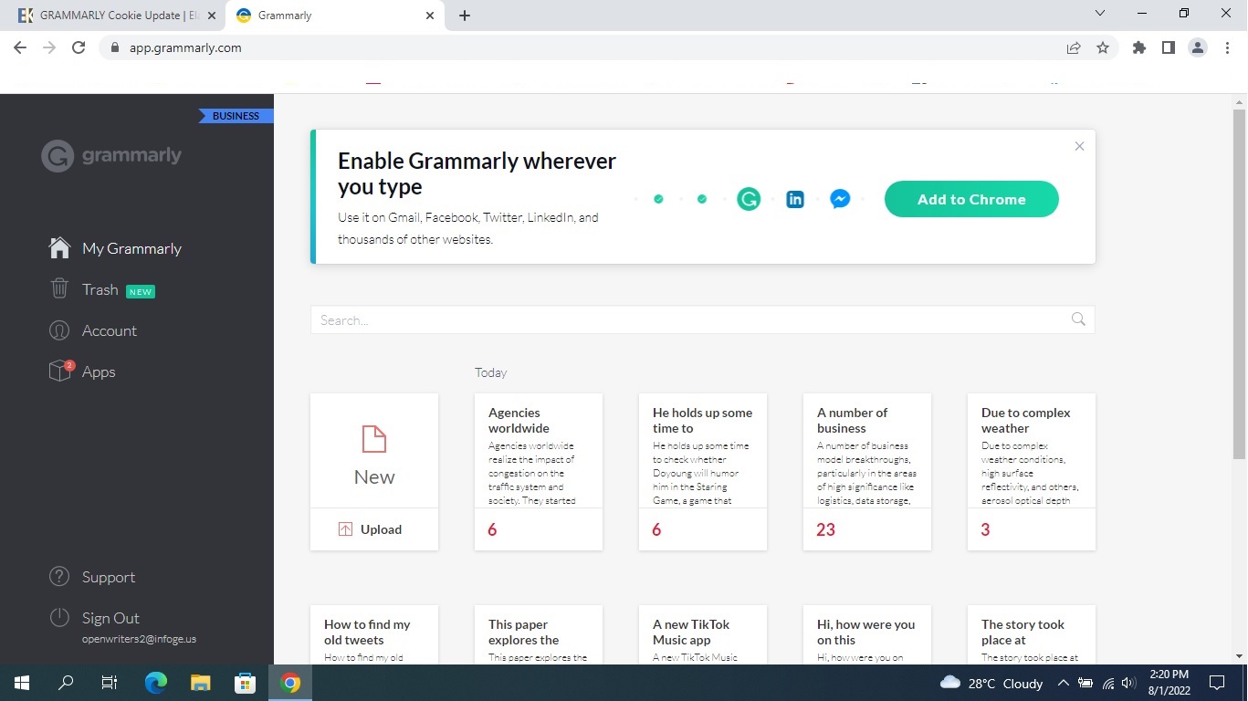The height and width of the screenshot is (701, 1248).
Task: Bookmark this page with the star icon
Action: point(1103,47)
